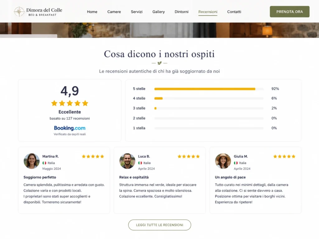319x239 pixels.
Task: Click reviewer name Giulia M.
Action: [x=241, y=156]
